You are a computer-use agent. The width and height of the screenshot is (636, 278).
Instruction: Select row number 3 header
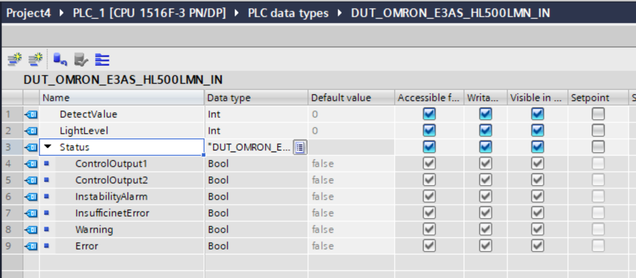[12, 147]
